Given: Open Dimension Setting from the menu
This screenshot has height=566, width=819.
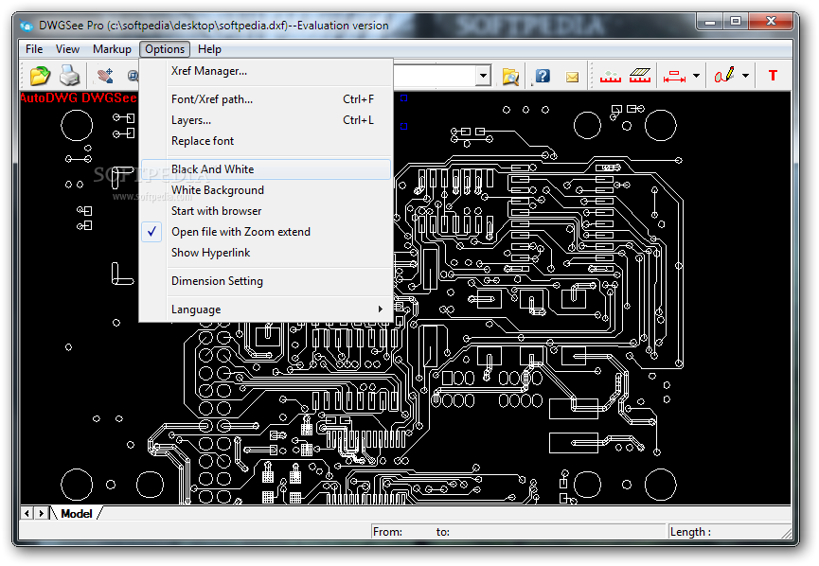Looking at the screenshot, I should click(x=266, y=281).
